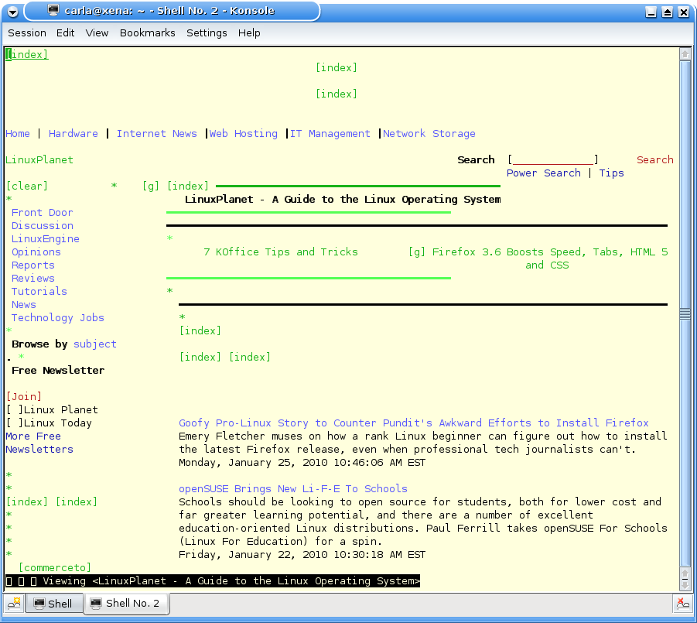This screenshot has width=697, height=623.
Task: Click the 'LinuxPlanet - A Guide to the Linux Operating System' heading
Action: (x=343, y=199)
